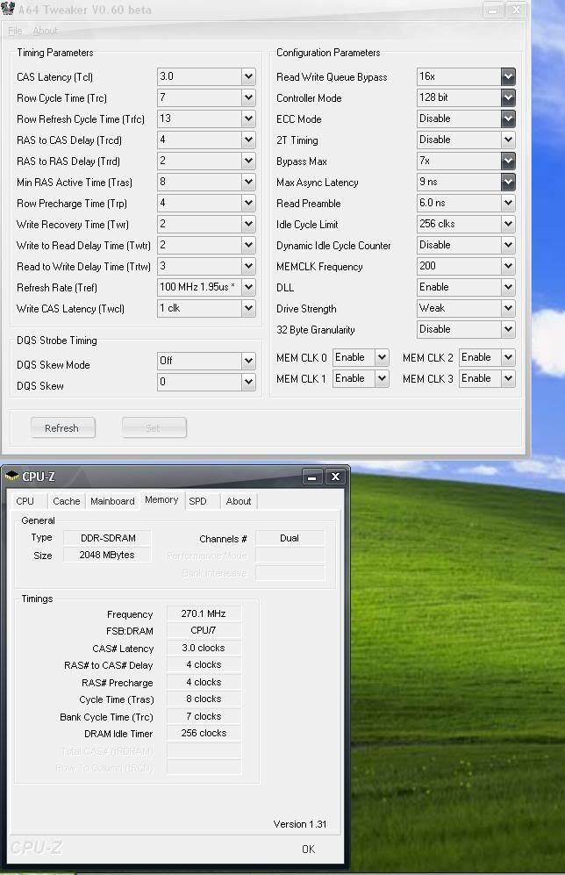The width and height of the screenshot is (565, 875).
Task: Click the Set button
Action: click(154, 428)
